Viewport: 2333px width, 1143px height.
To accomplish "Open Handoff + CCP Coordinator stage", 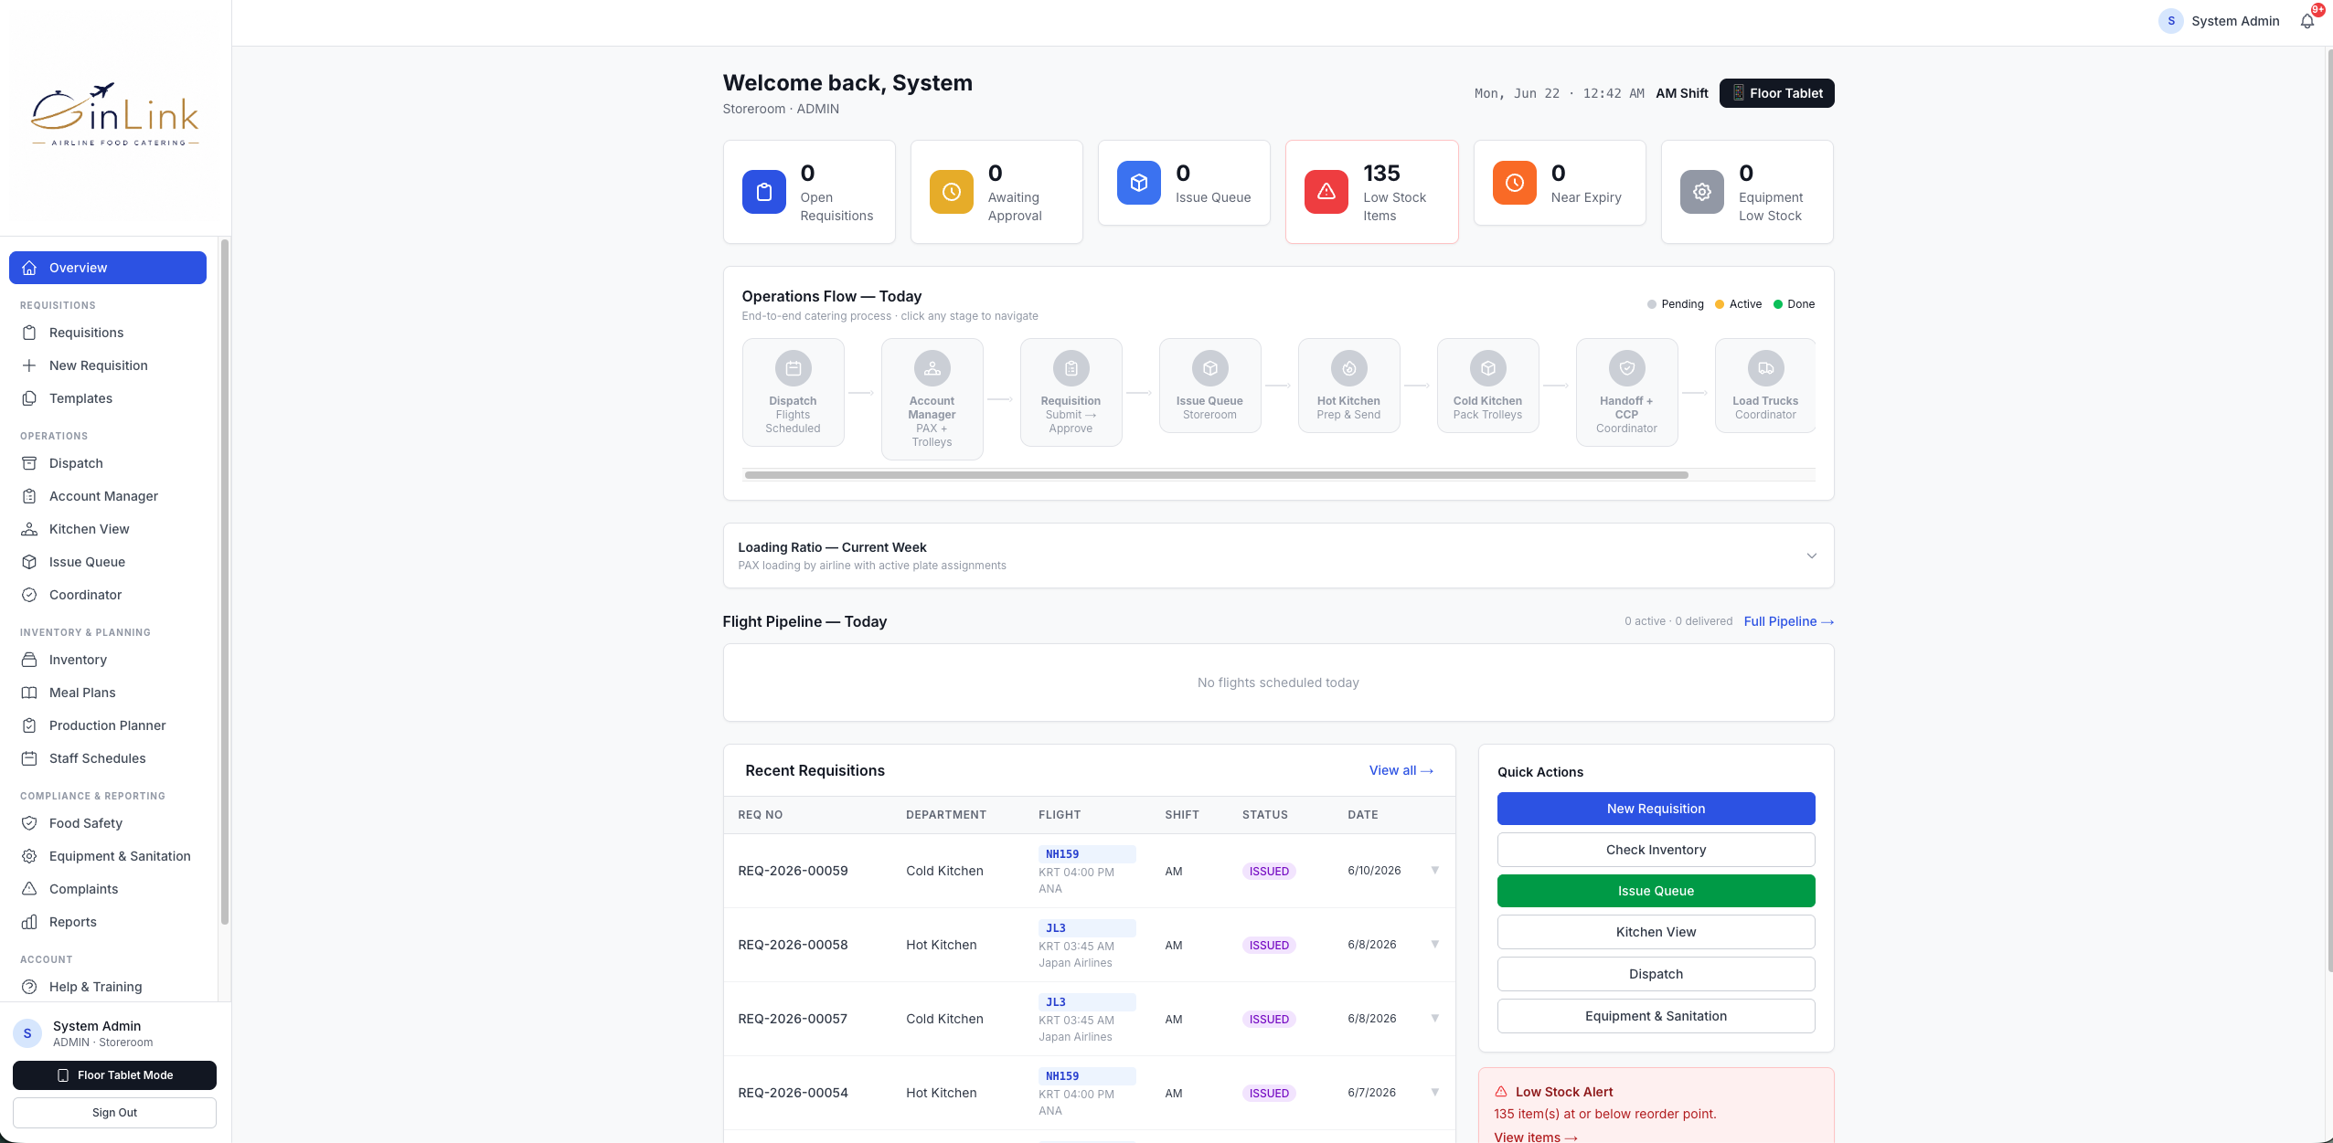I will pyautogui.click(x=1626, y=392).
